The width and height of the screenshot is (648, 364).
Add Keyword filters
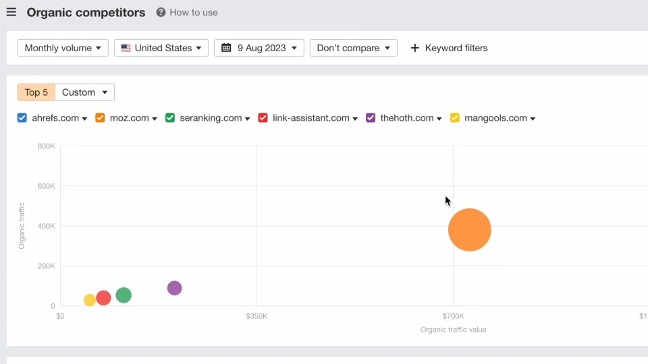[x=449, y=48]
